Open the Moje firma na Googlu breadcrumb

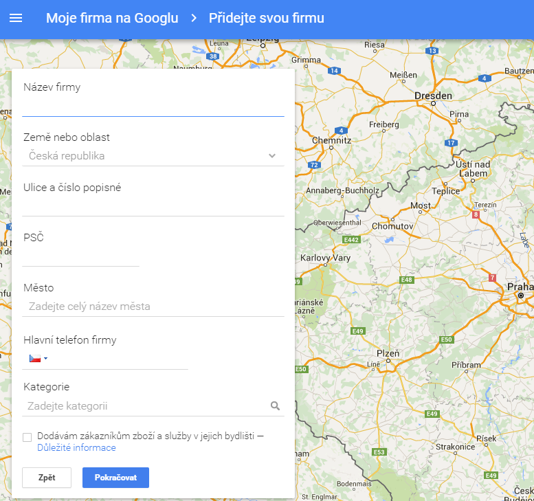[112, 18]
